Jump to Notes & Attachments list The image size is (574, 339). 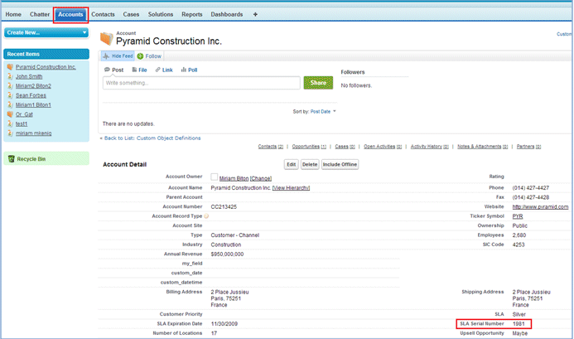[x=483, y=147]
